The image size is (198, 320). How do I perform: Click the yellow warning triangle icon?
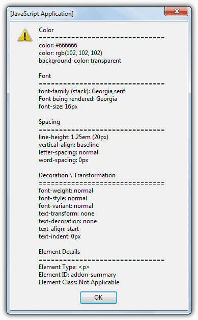[25, 35]
